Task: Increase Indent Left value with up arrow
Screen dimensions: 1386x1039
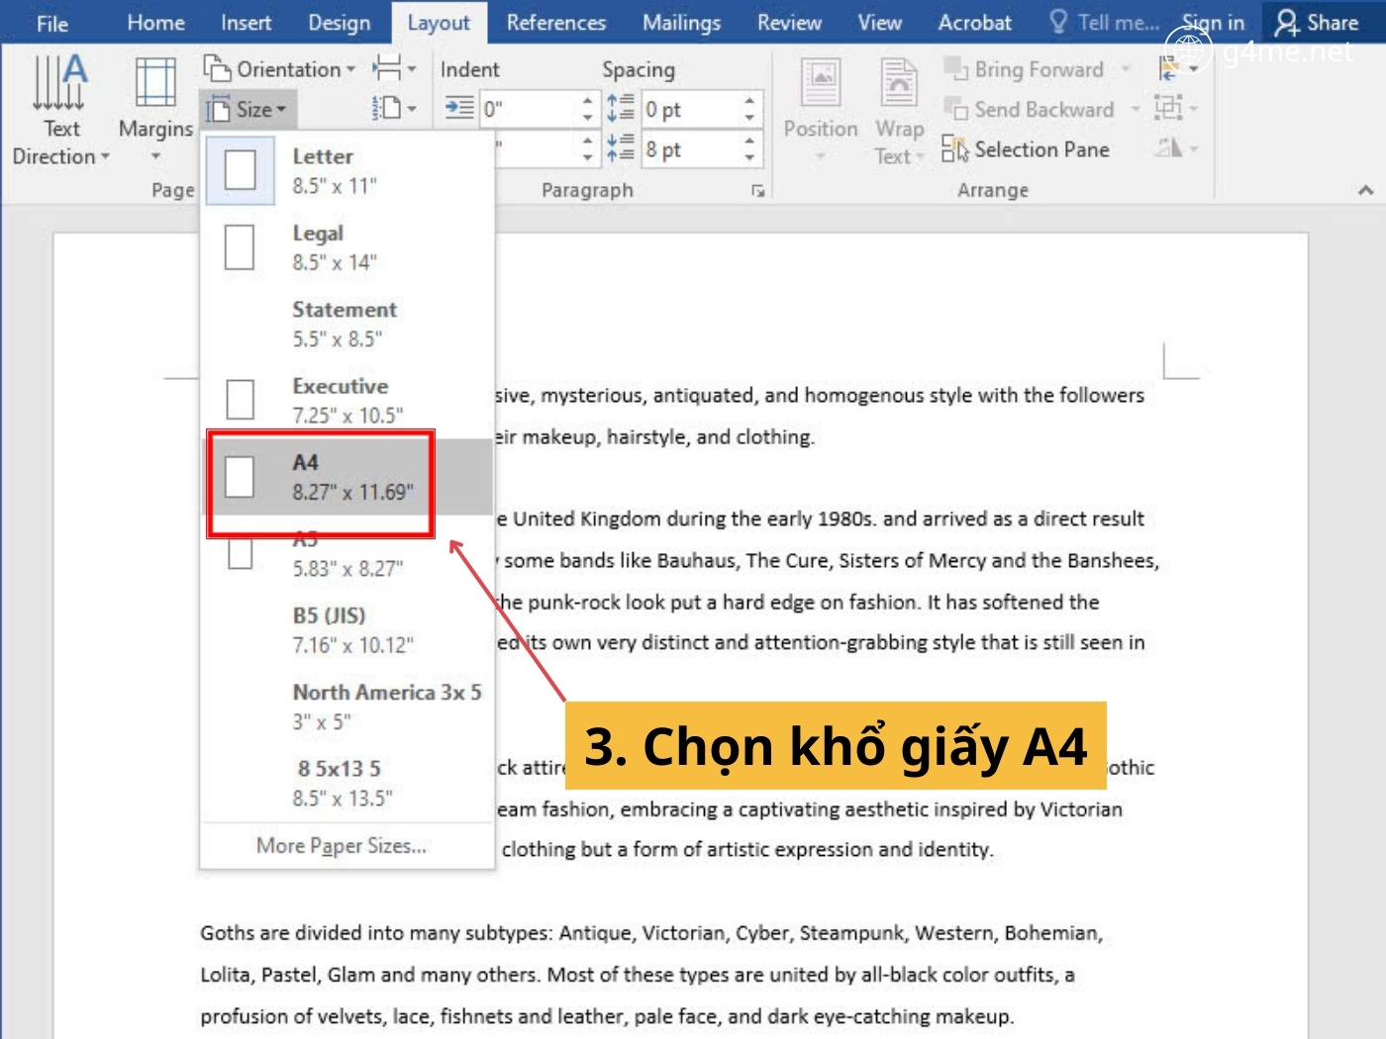Action: point(587,100)
